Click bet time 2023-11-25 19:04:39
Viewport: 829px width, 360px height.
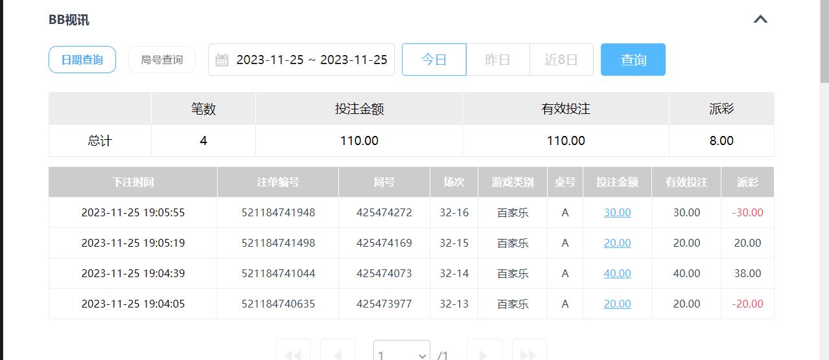[x=133, y=273]
